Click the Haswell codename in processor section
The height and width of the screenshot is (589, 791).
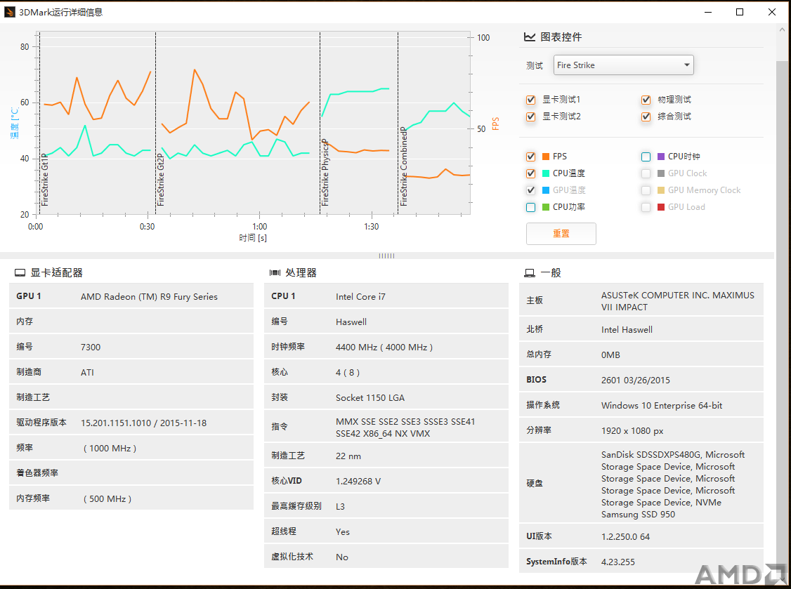(x=351, y=322)
